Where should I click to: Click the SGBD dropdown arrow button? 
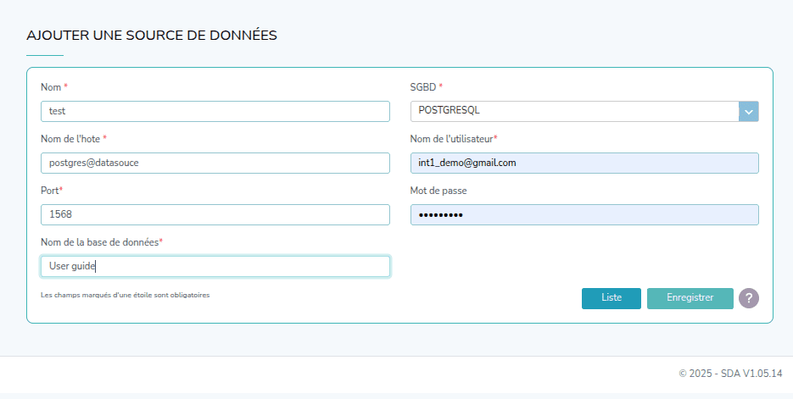(x=748, y=111)
